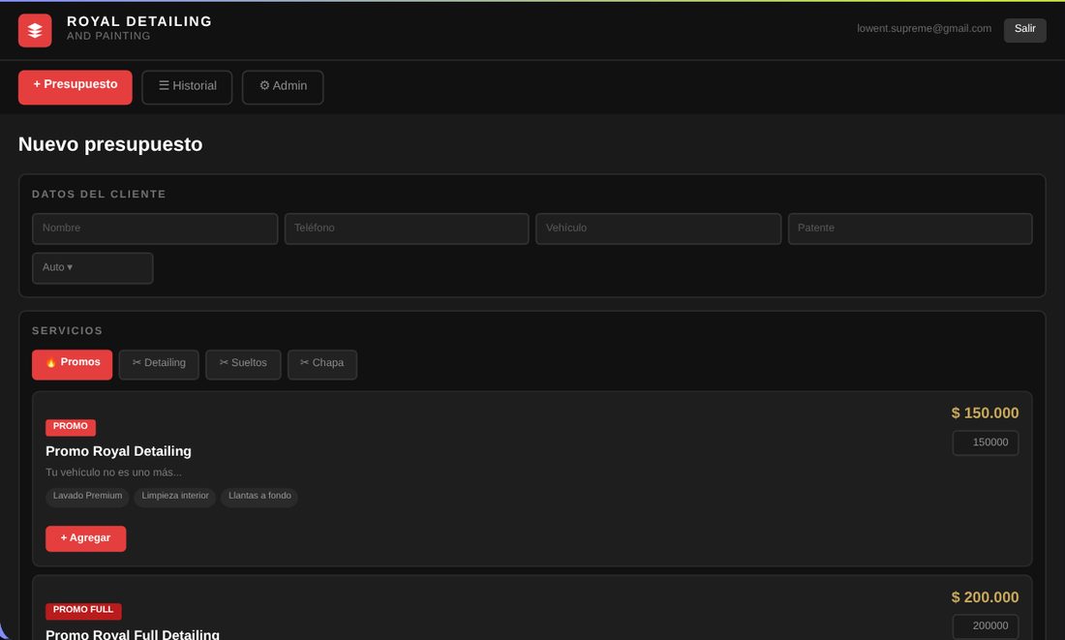Click the Nuevo presupuesto heading
1065x640 pixels.
[x=110, y=144]
